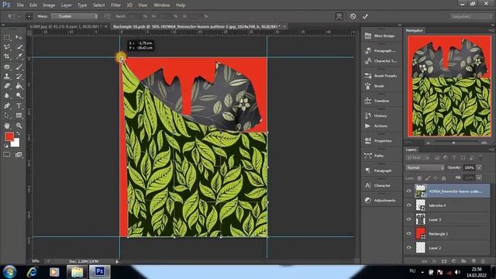Hide the Layer 2 layer
Image resolution: width=496 pixels, height=279 pixels.
408,248
